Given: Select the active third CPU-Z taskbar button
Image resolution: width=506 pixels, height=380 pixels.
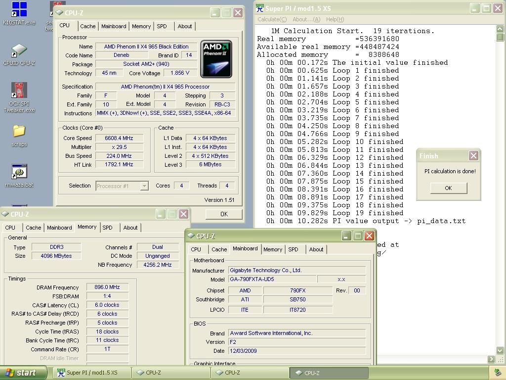Looking at the screenshot, I should 329,373.
